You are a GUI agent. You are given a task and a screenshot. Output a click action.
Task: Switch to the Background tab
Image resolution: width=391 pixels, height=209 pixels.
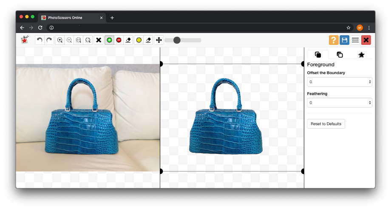[340, 55]
